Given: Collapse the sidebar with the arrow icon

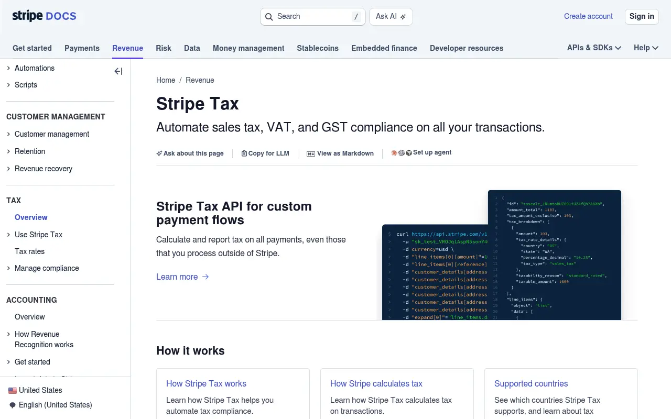Looking at the screenshot, I should 118,71.
